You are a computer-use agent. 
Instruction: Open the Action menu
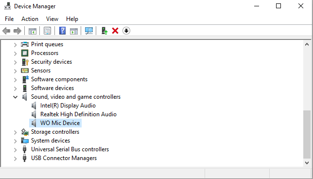coord(30,19)
